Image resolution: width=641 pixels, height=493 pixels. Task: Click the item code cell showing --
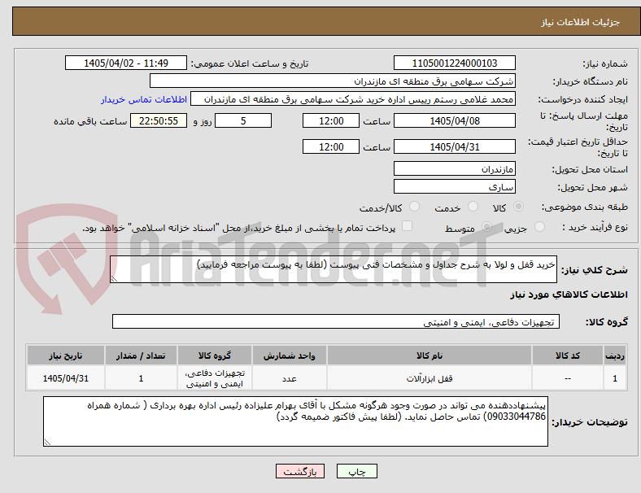coord(568,378)
